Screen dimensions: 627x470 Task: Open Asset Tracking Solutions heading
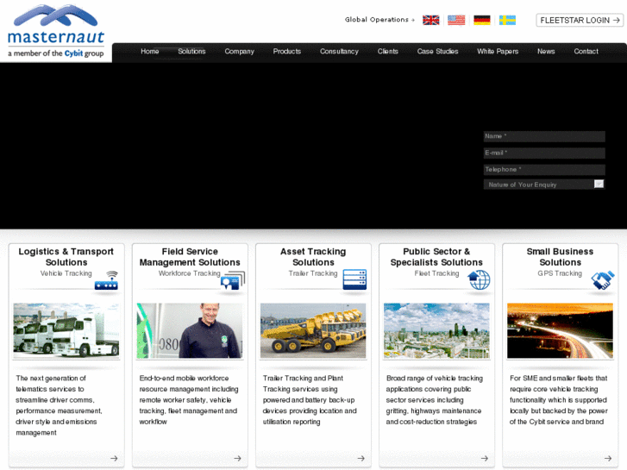pyautogui.click(x=313, y=257)
